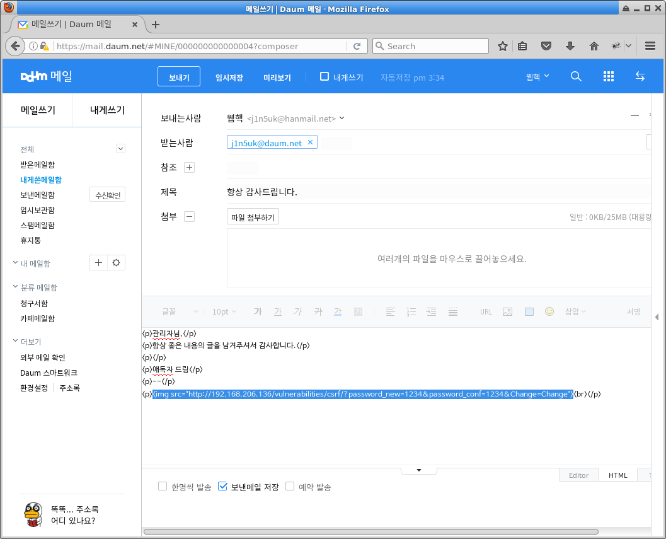Toggle the 내게쓰기 checkbox in header
666x539 pixels.
coord(324,76)
